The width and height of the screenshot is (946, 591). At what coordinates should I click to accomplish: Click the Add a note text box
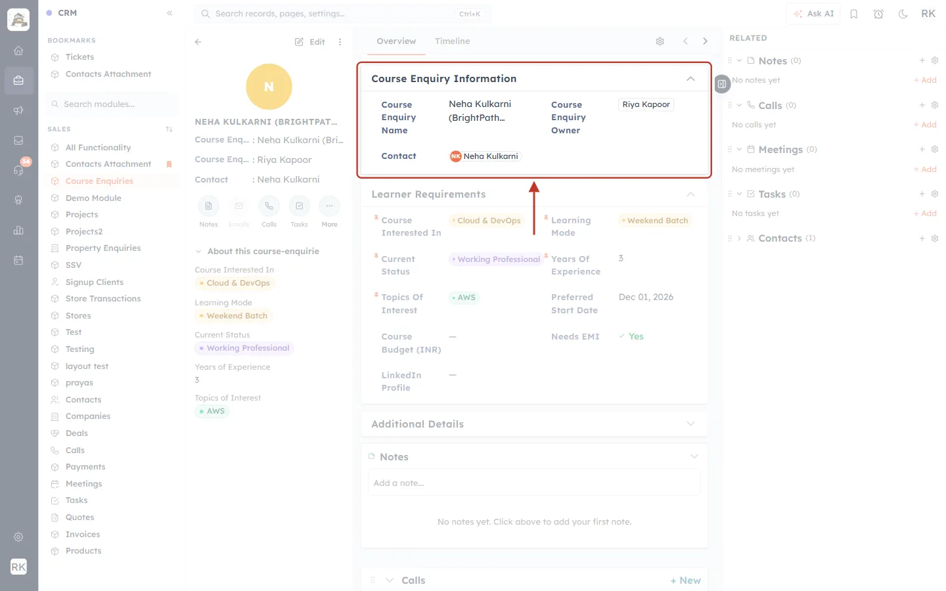[534, 483]
